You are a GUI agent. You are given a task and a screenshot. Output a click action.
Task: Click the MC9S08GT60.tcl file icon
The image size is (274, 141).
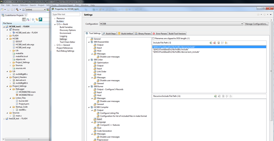(x=17, y=95)
